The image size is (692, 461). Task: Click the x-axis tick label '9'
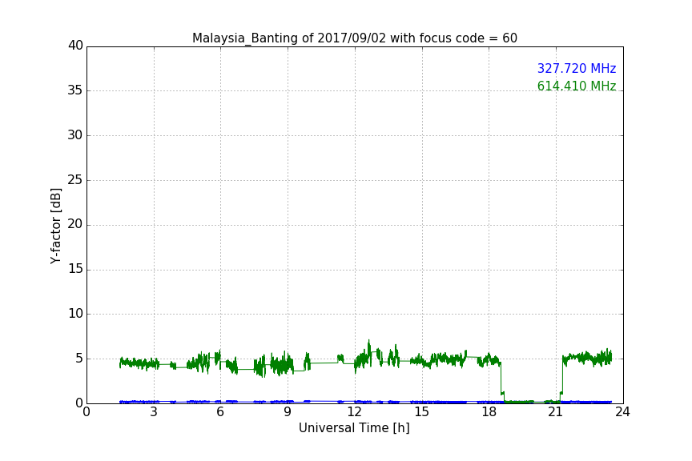tap(288, 412)
